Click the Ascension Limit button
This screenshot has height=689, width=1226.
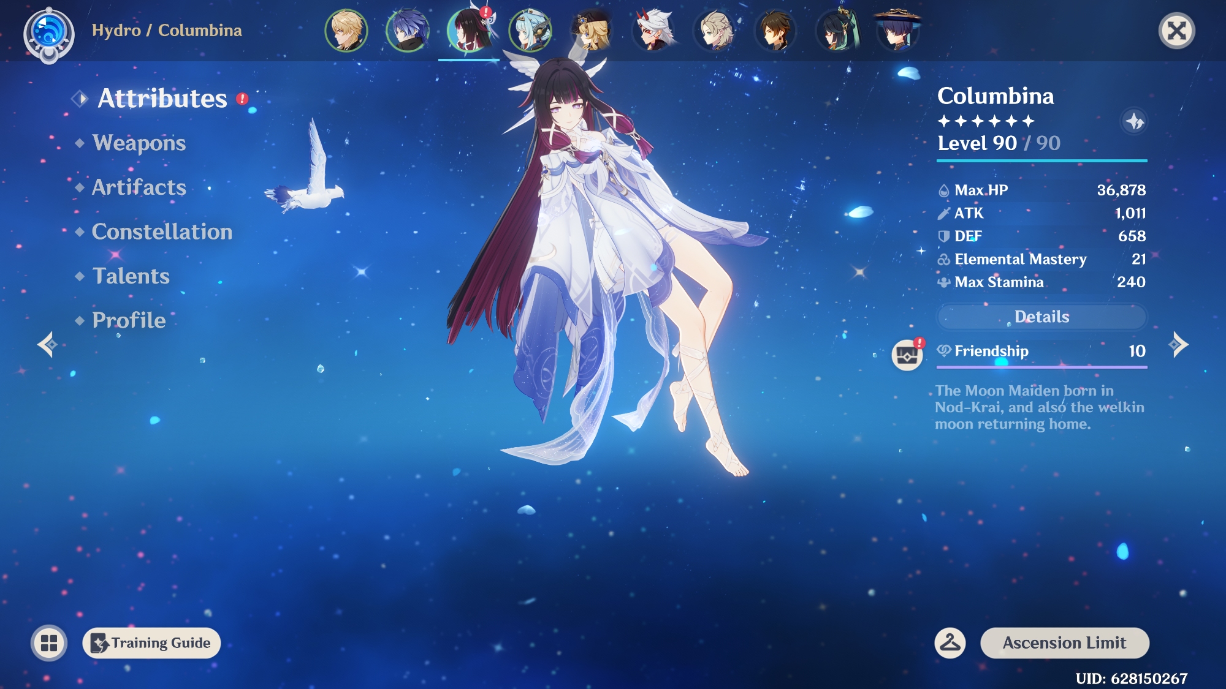point(1064,643)
